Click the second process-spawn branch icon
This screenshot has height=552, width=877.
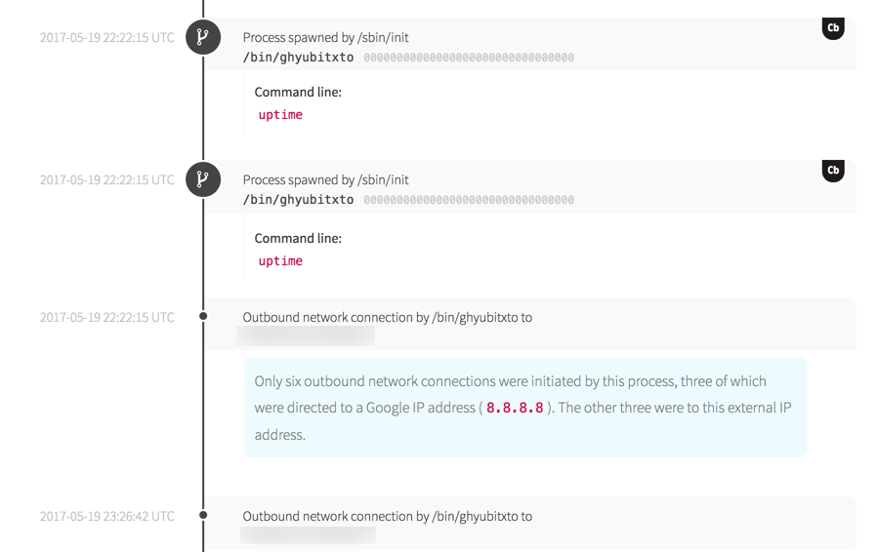tap(203, 179)
